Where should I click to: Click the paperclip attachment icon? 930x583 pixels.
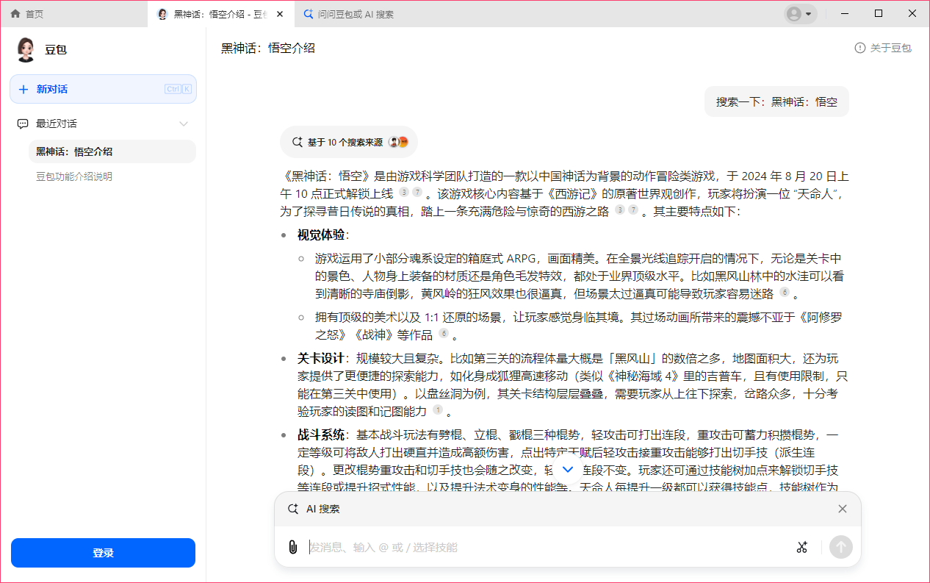coord(293,547)
